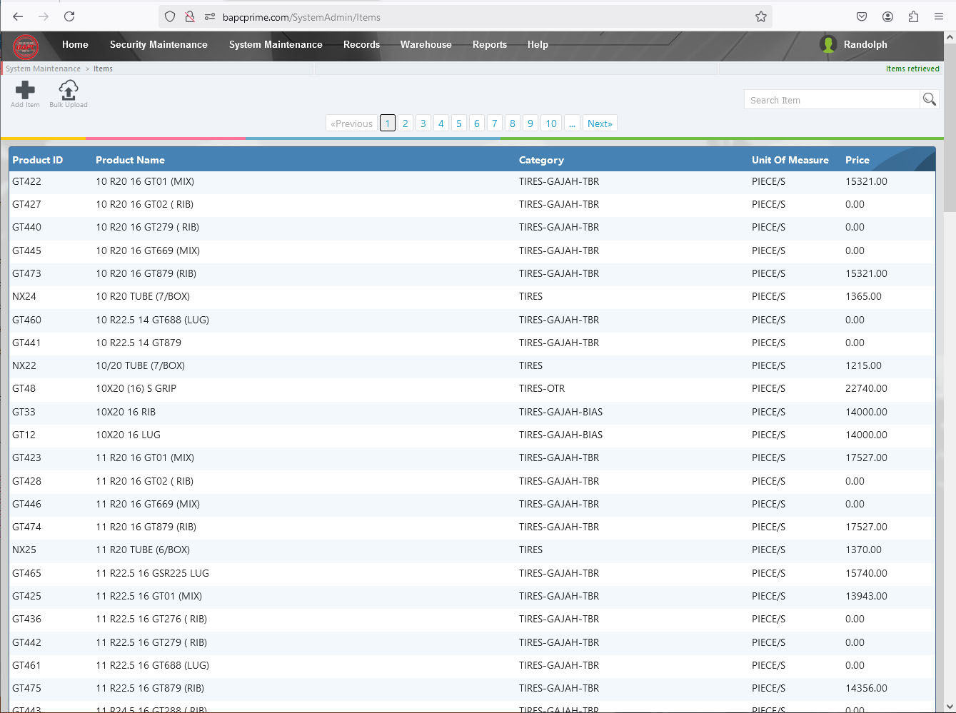
Task: Open the Bulk Upload cloud icon
Action: click(x=69, y=91)
